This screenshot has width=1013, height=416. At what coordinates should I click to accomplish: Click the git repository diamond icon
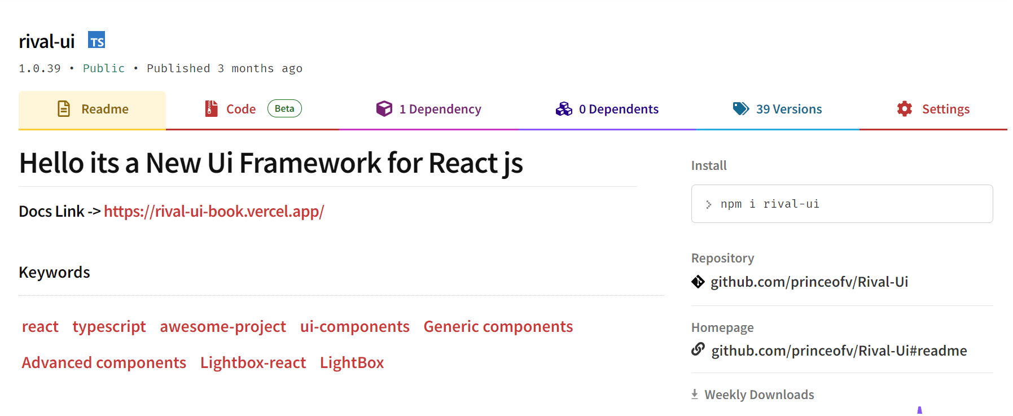tap(698, 282)
